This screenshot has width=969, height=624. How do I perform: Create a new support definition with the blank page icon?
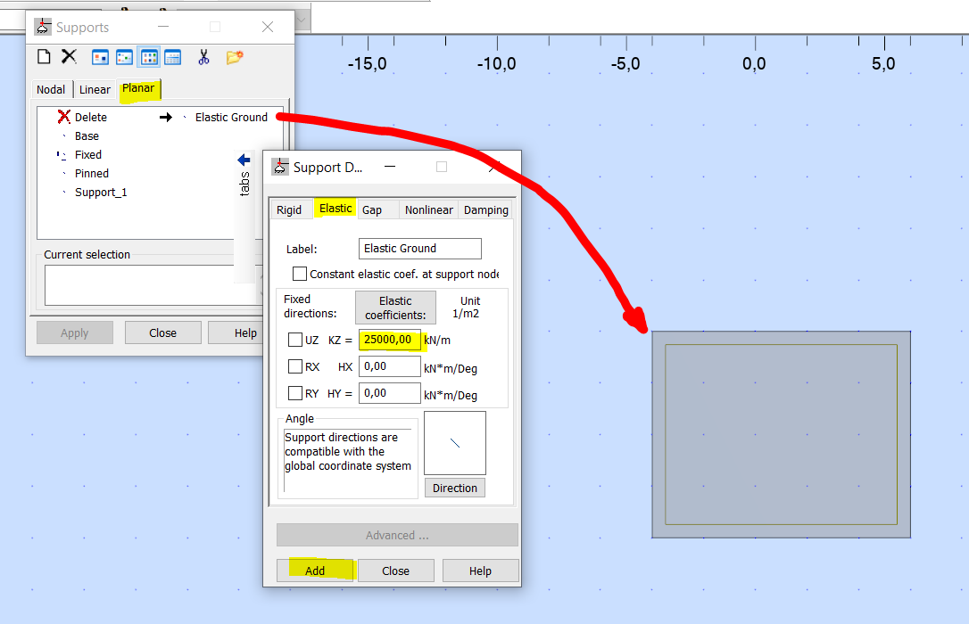pos(43,56)
